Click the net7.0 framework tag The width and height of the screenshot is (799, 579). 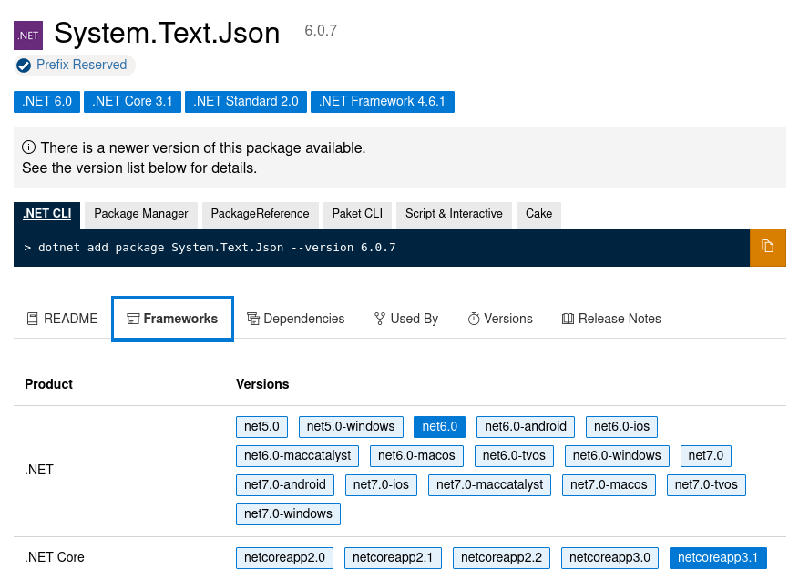tap(706, 456)
